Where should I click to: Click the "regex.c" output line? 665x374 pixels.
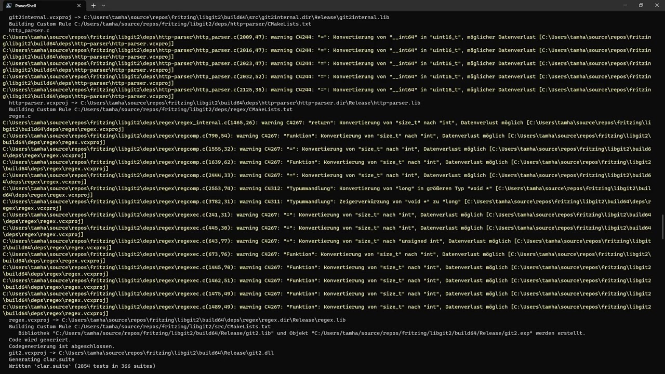coord(20,116)
